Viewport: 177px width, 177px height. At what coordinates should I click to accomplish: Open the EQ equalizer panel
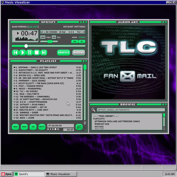[x=75, y=42]
